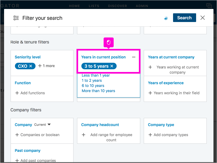Go to the Discover menu item
This screenshot has height=163, width=217.
click(x=117, y=6)
